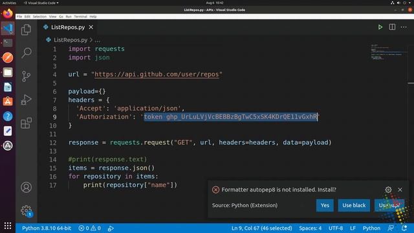Open the Go menu
Viewport: 414px width, 233px height.
[61, 16]
